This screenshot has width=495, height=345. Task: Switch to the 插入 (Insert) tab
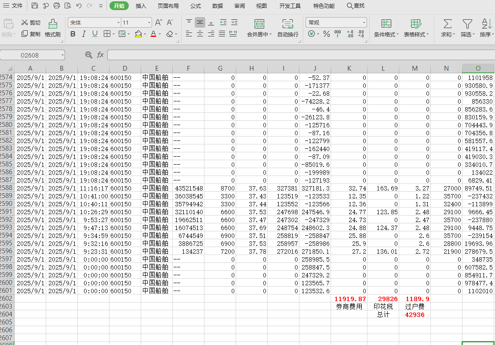pos(141,6)
